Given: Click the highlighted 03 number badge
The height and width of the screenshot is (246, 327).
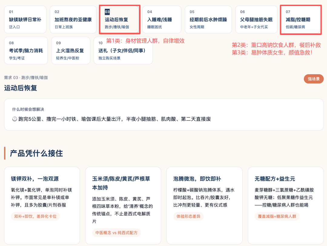Looking at the screenshot, I should [x=107, y=12].
